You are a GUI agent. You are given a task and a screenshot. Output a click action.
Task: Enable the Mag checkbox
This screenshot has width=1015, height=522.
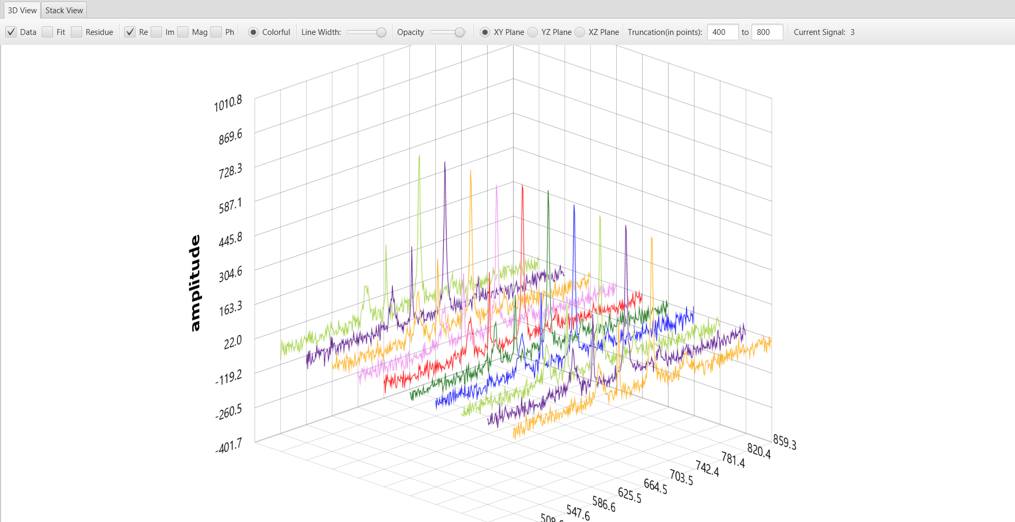pyautogui.click(x=183, y=32)
